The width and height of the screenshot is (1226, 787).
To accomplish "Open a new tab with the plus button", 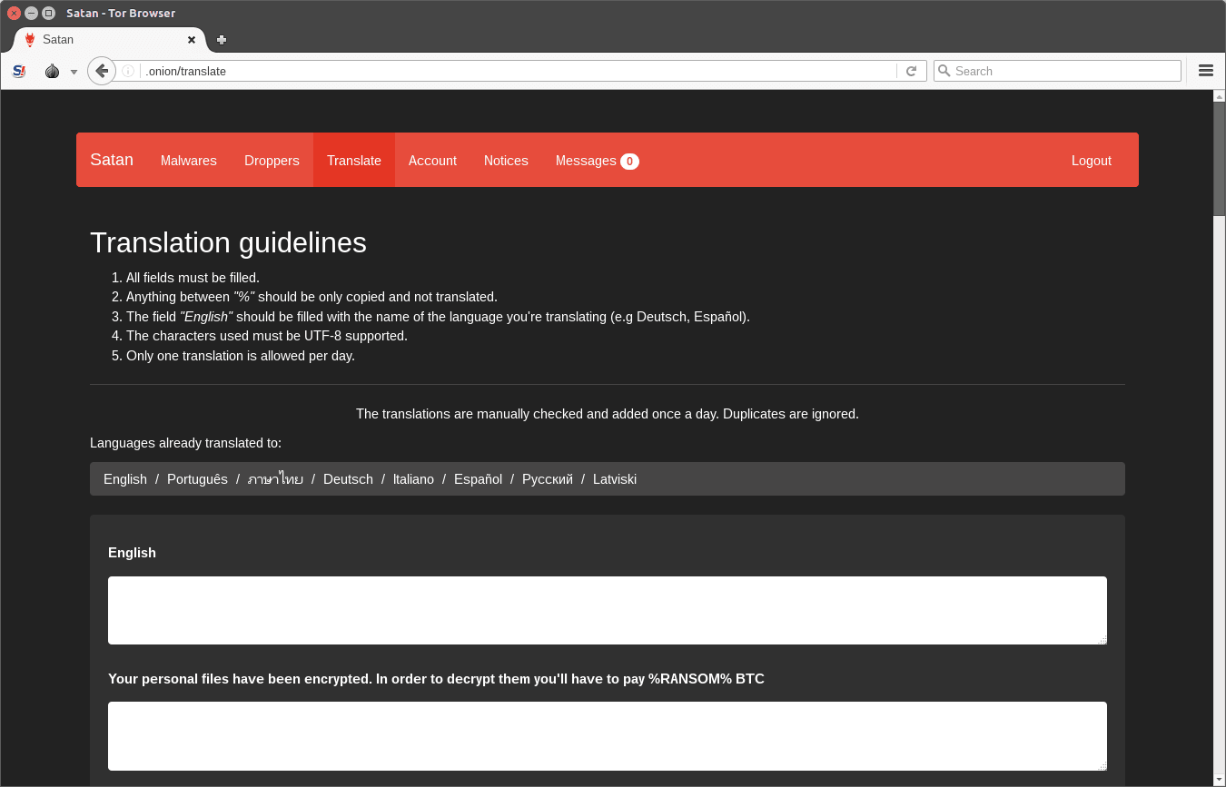I will pos(222,40).
